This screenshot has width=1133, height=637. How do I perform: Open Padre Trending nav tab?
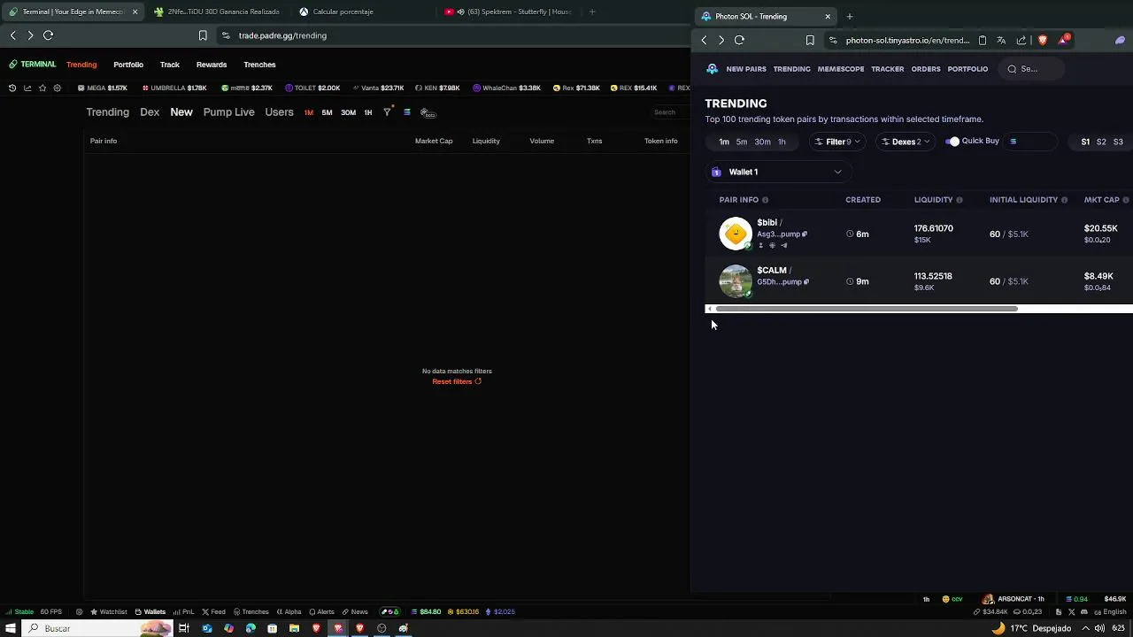(x=81, y=65)
